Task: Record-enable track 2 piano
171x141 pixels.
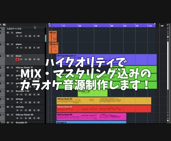Action: 17,48
